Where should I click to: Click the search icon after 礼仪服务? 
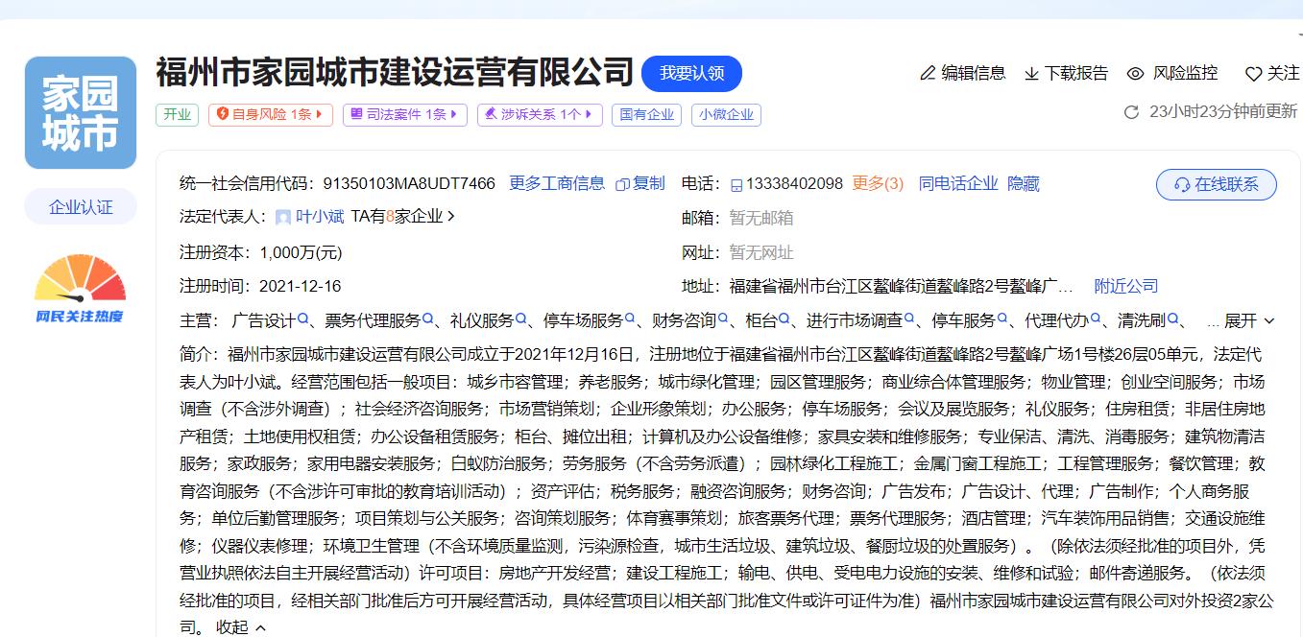coord(521,318)
